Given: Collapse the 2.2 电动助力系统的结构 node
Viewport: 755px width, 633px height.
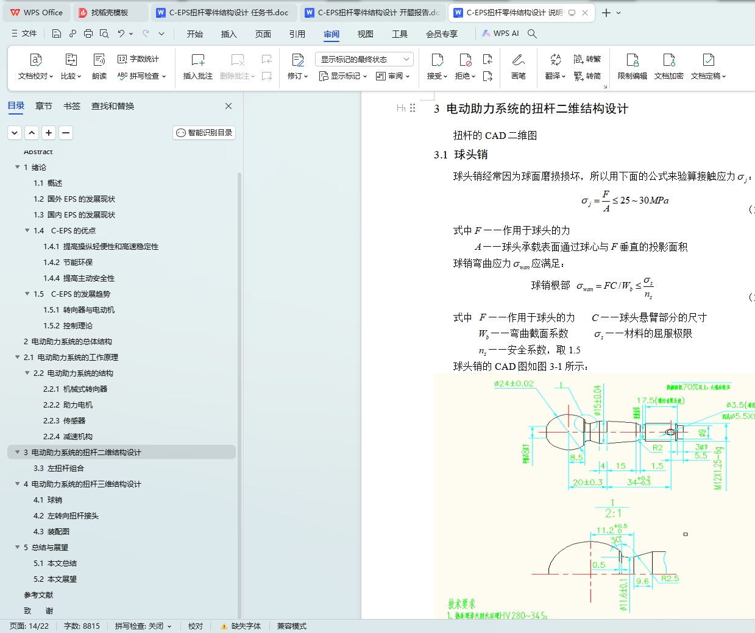Looking at the screenshot, I should point(27,373).
